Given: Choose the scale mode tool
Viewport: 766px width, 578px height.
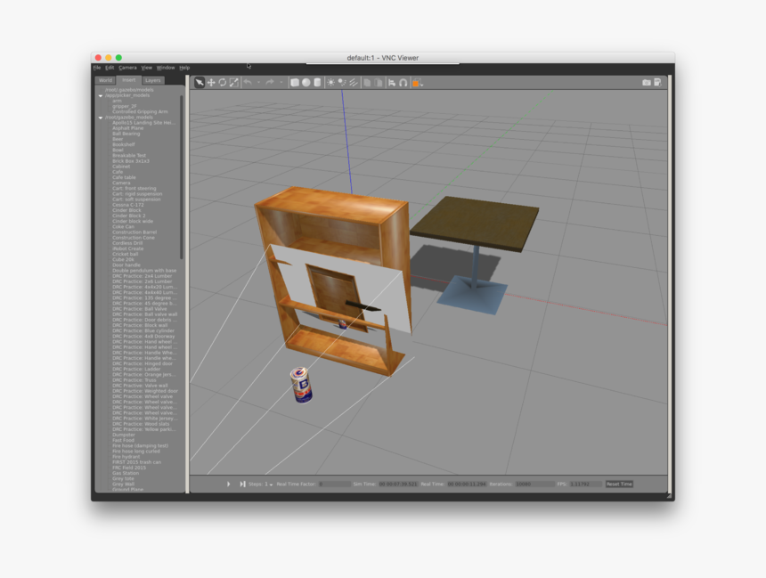Looking at the screenshot, I should [233, 83].
